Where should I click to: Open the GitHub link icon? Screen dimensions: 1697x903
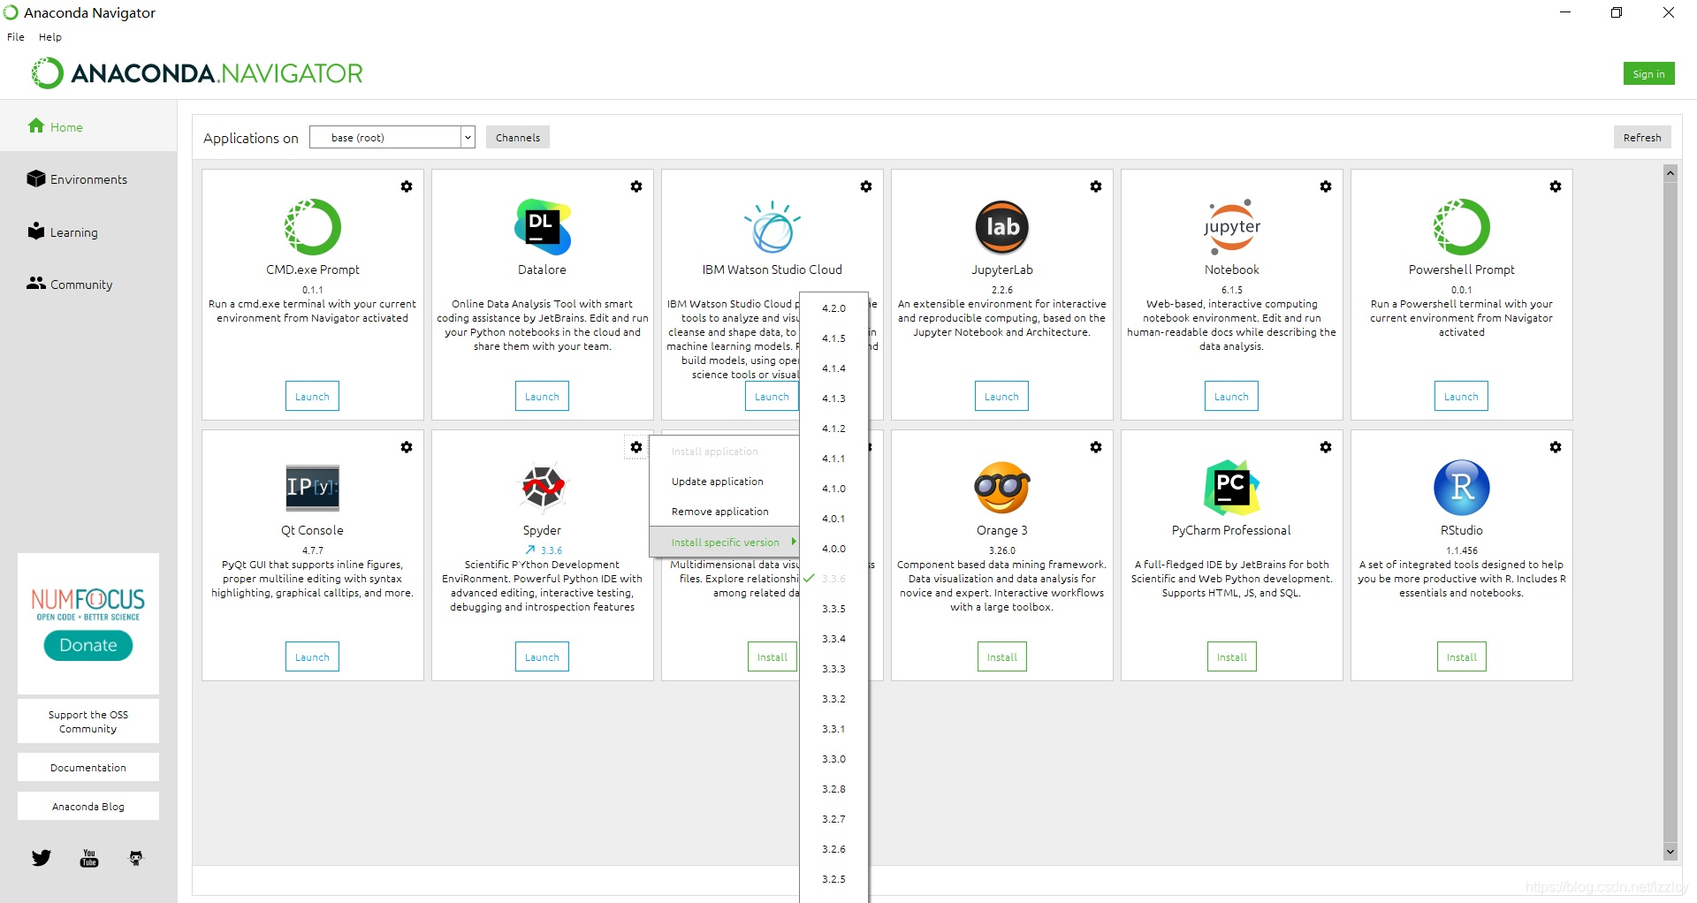136,858
